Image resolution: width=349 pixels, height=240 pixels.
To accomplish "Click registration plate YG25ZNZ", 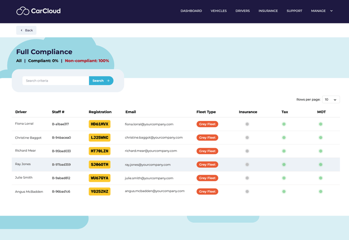I will [x=99, y=191].
